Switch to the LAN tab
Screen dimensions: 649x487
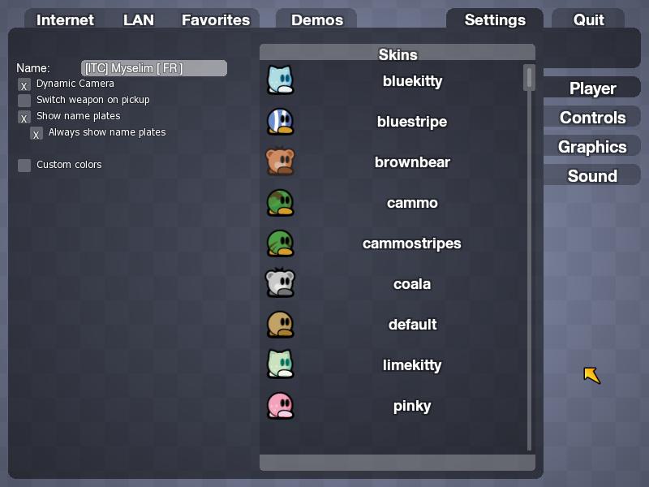coord(139,19)
